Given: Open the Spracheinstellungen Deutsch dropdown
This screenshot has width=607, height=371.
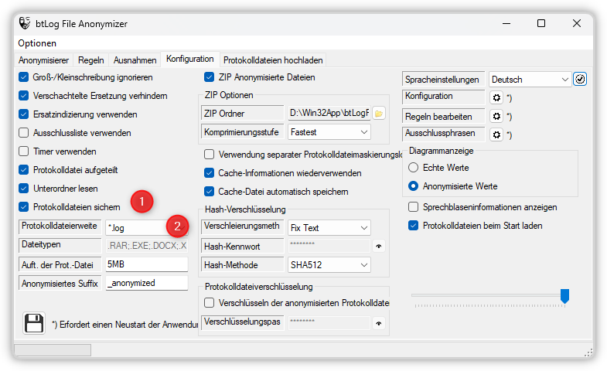Looking at the screenshot, I should tap(530, 79).
